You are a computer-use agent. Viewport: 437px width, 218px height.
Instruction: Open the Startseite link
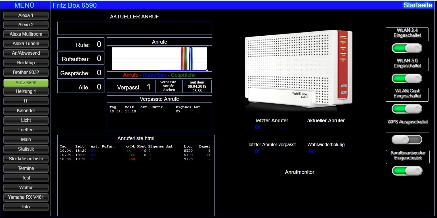click(x=418, y=5)
